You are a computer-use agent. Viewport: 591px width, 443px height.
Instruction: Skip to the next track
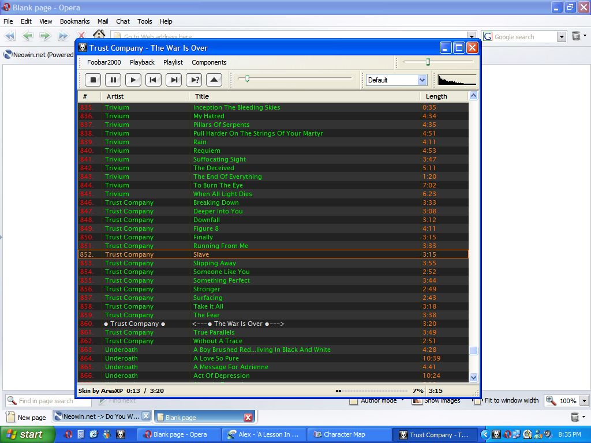point(174,80)
